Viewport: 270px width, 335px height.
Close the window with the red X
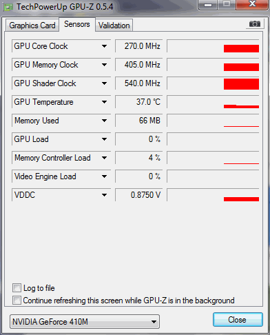(252, 4)
